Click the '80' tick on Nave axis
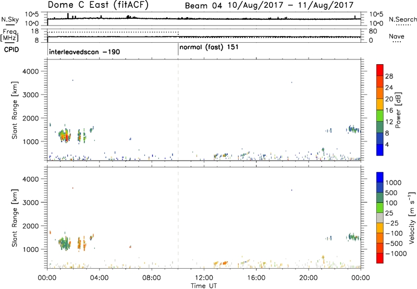The image size is (417, 289). pyautogui.click(x=373, y=31)
